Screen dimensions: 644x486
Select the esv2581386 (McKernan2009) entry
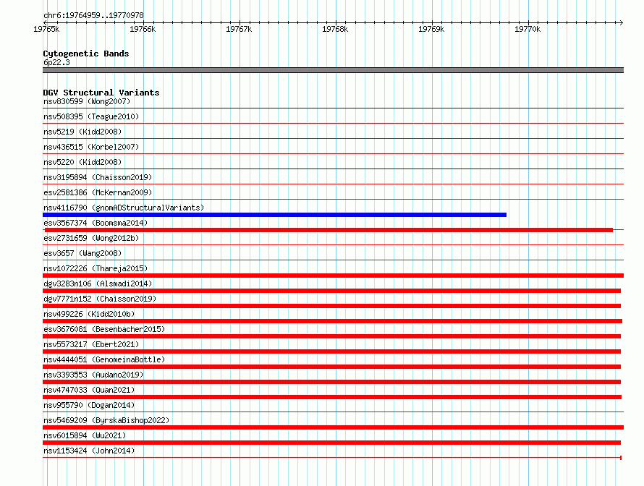point(98,192)
